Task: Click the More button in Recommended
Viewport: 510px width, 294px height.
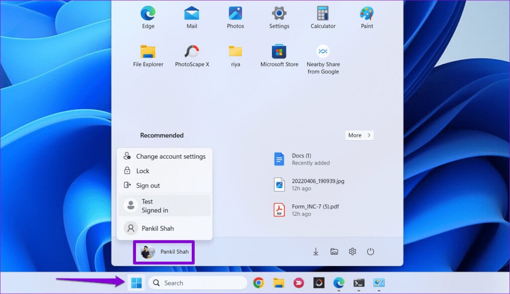Action: click(x=359, y=135)
